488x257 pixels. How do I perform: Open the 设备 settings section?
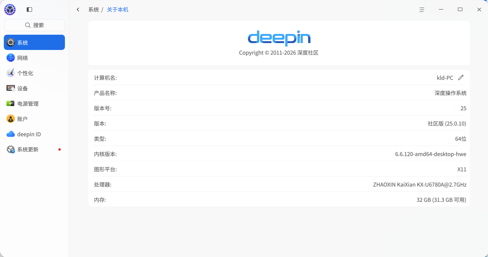(x=34, y=88)
